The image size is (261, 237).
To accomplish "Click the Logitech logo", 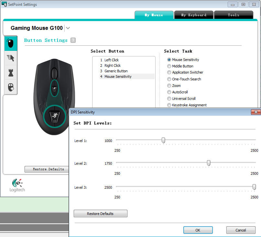I will [x=17, y=185].
